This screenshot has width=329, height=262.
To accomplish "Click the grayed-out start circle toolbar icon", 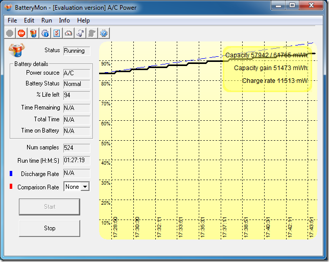I will point(10,33).
